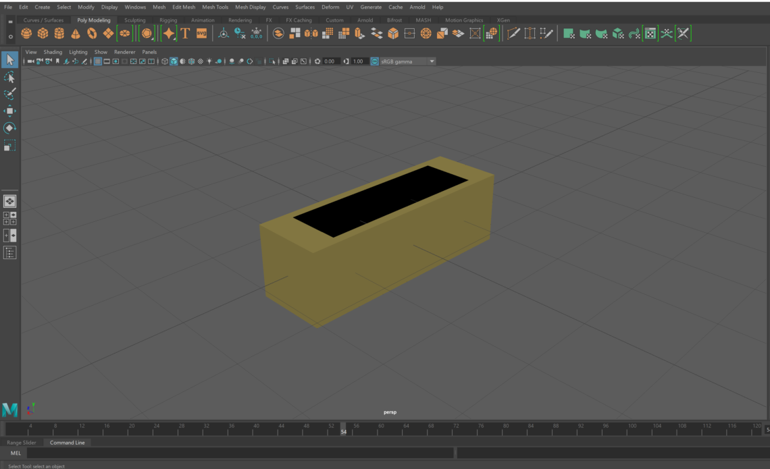The image size is (770, 469).
Task: Create a polygon sphere from the shelf
Action: [x=26, y=33]
